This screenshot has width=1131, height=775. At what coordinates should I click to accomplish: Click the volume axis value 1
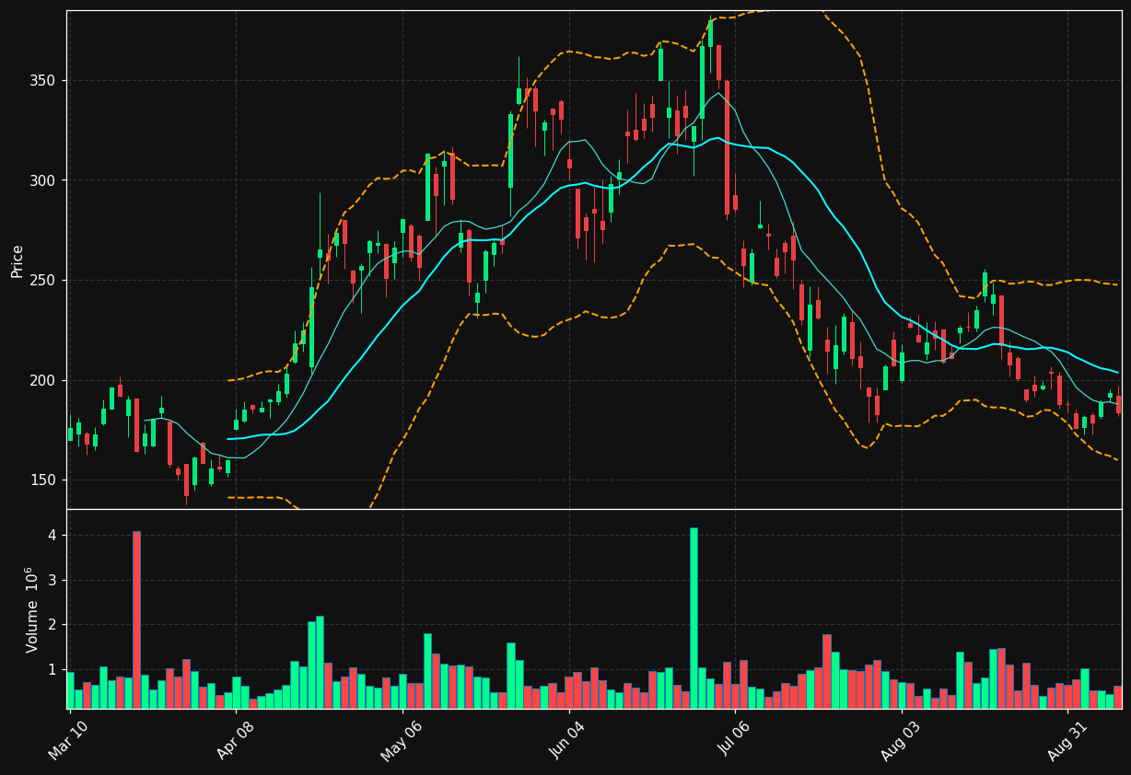point(52,669)
